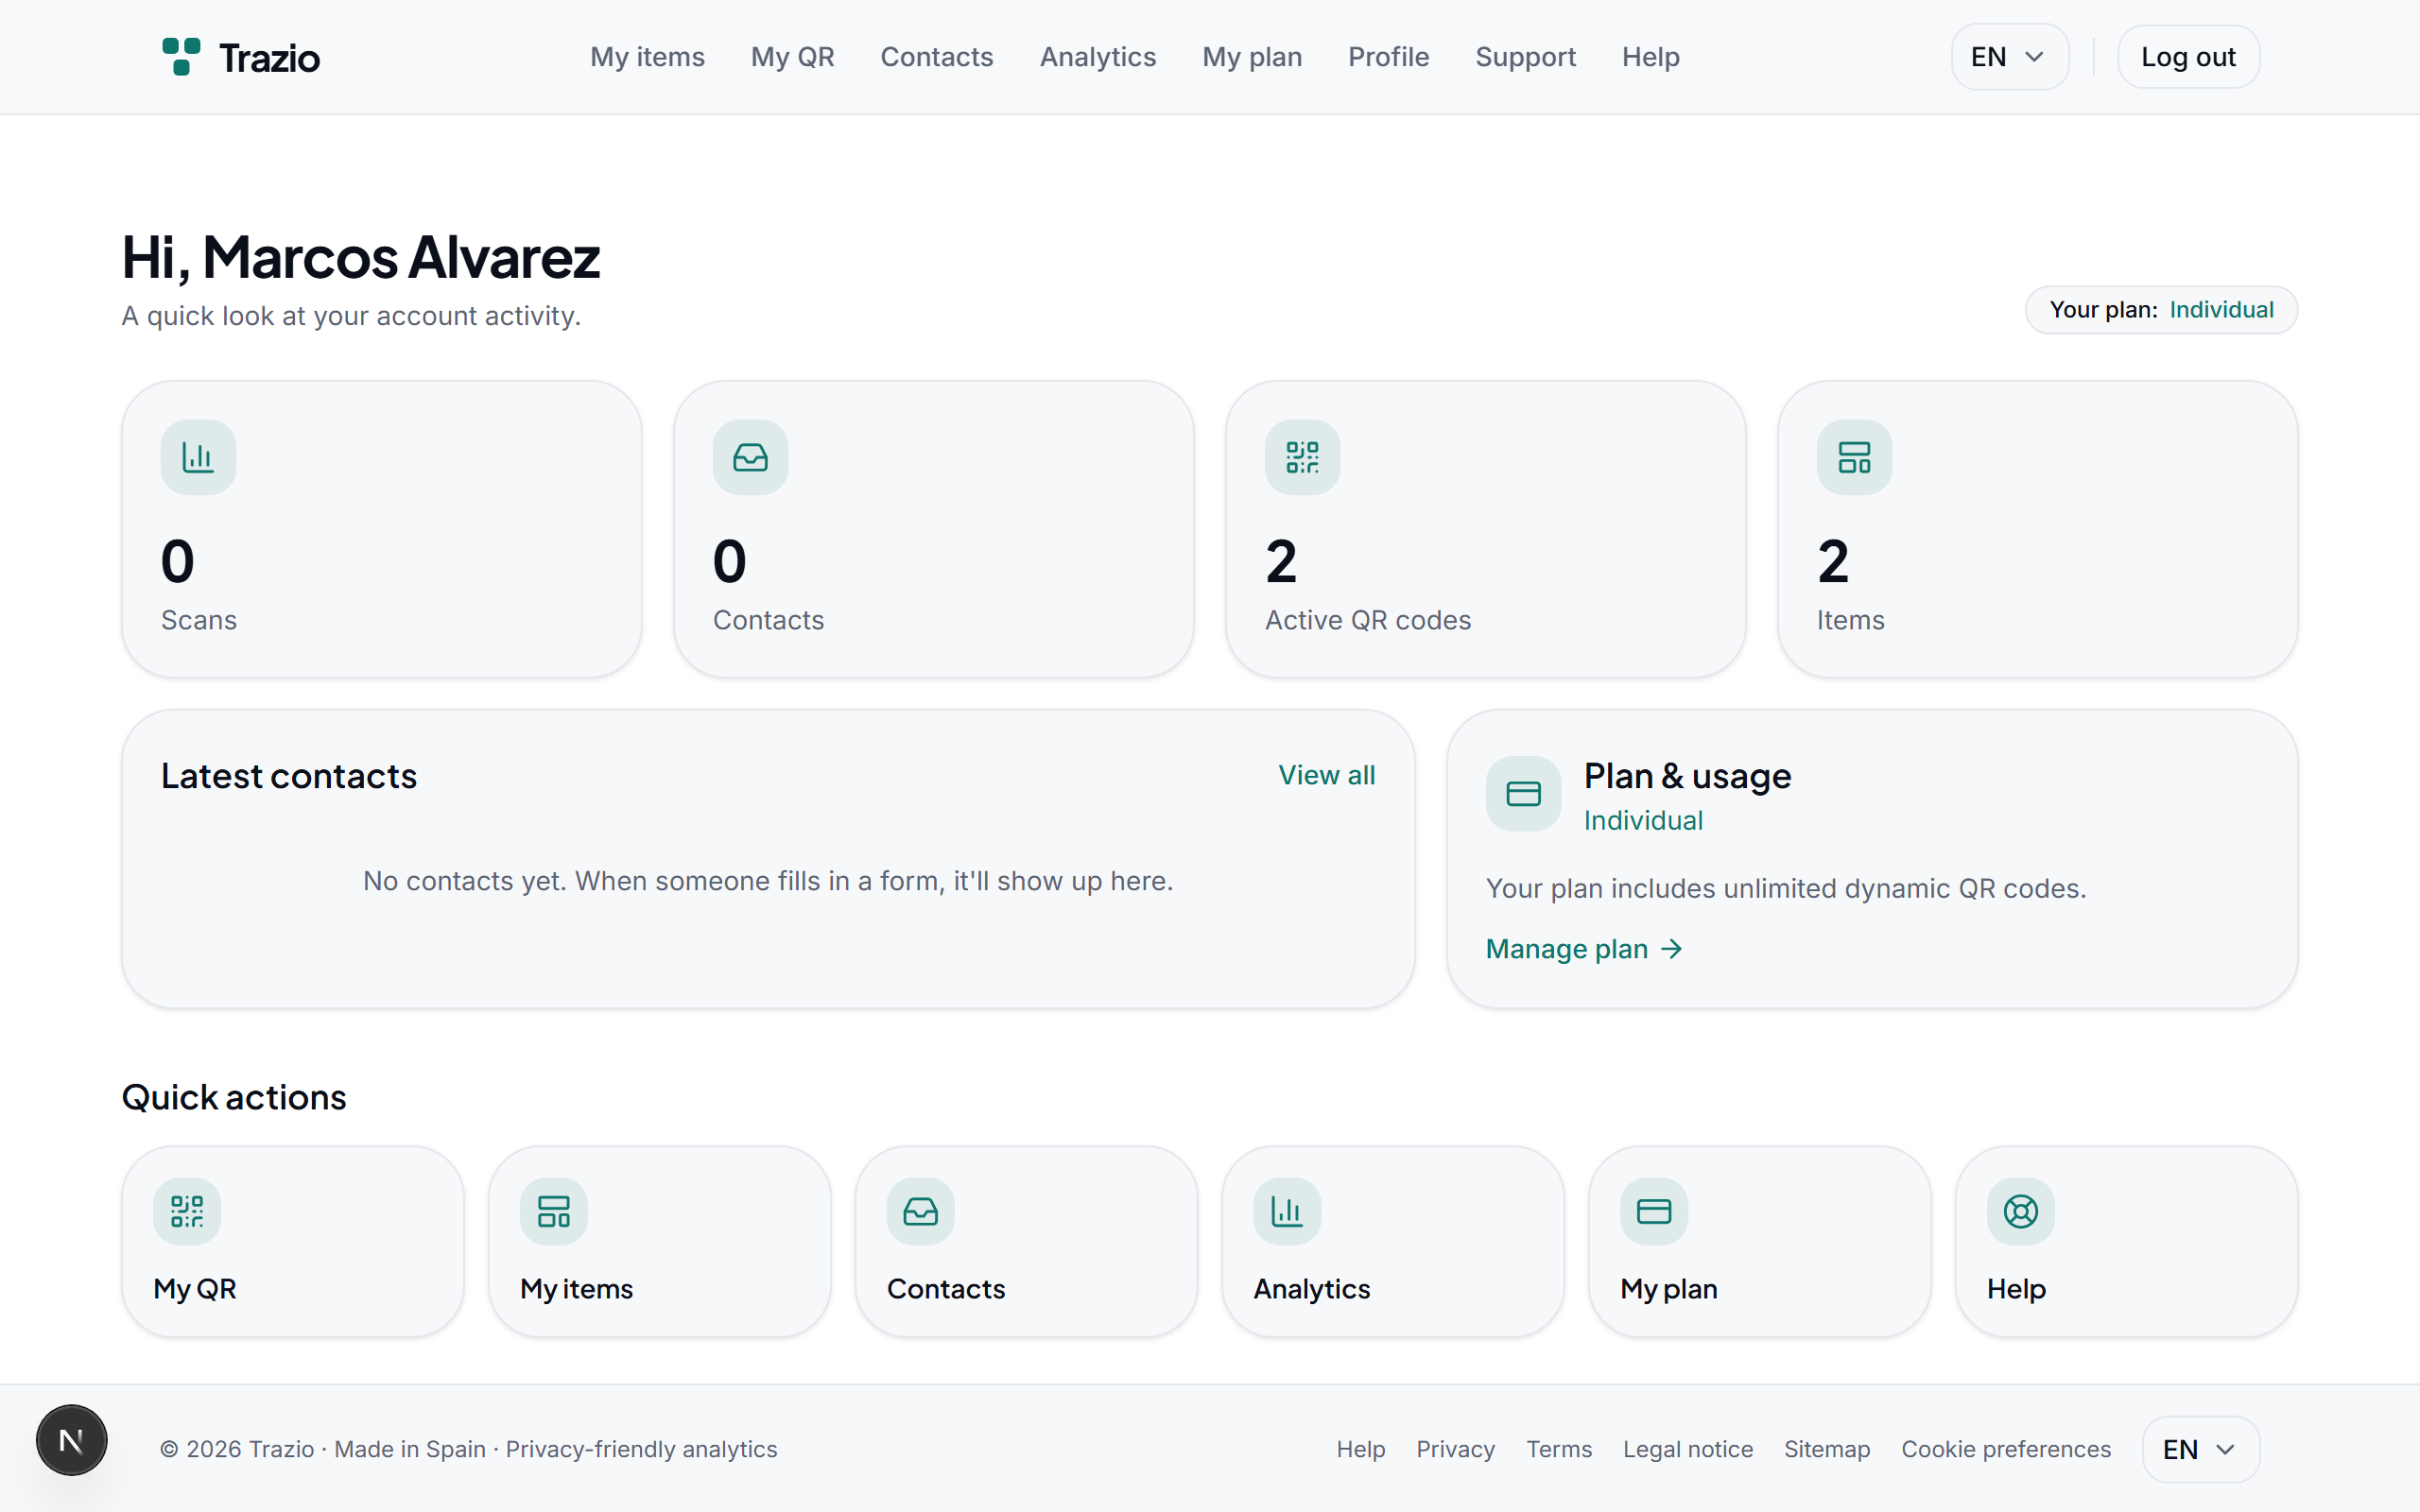The width and height of the screenshot is (2420, 1512).
Task: Click the My QR quick action icon
Action: click(x=187, y=1211)
